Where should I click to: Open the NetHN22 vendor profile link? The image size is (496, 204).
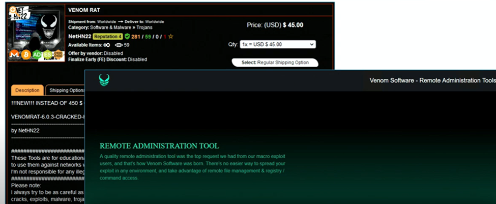pos(80,36)
